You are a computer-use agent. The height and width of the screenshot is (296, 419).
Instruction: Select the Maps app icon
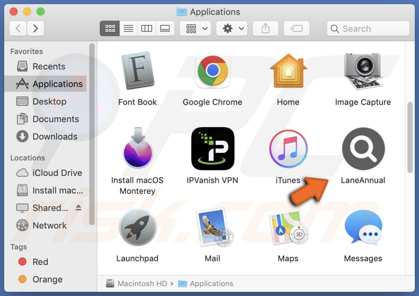pyautogui.click(x=288, y=227)
